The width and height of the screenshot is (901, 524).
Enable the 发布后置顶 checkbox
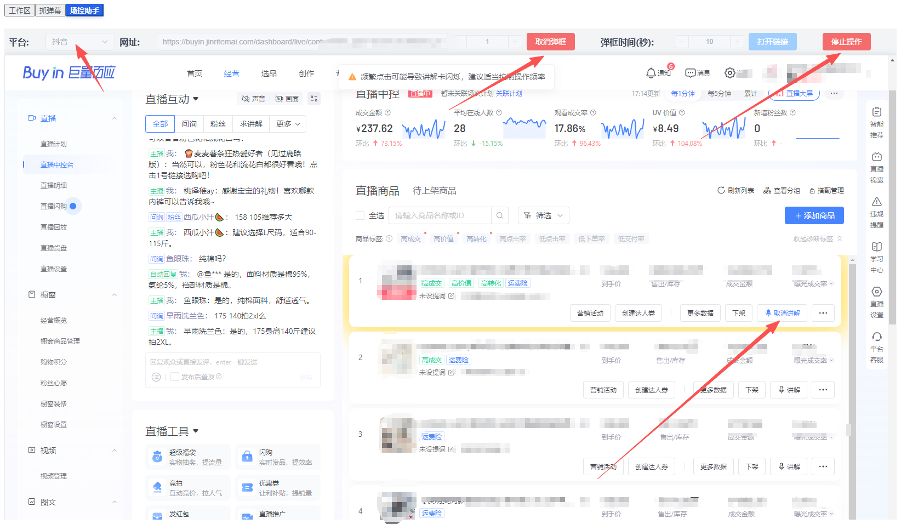coord(175,377)
